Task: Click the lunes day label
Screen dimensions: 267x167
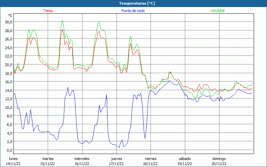Action: (x=13, y=159)
